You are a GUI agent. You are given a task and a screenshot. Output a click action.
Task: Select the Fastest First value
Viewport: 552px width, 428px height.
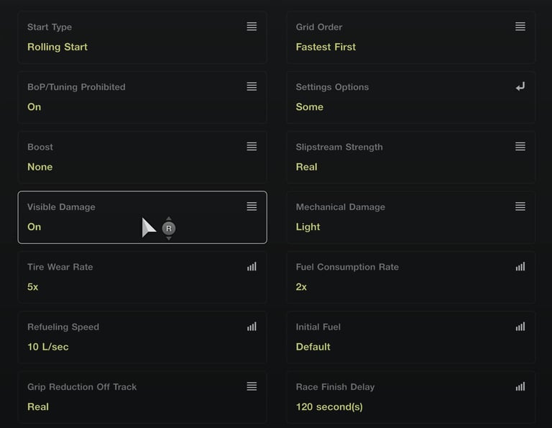[326, 47]
